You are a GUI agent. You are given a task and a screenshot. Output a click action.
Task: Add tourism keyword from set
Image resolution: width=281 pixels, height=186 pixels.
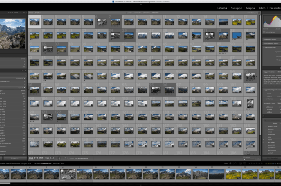[269, 110]
